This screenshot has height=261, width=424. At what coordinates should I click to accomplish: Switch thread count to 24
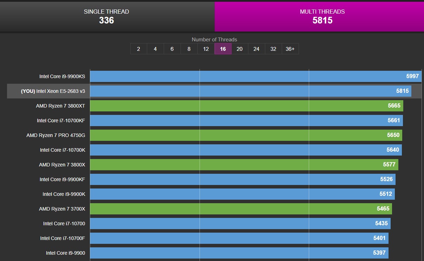click(x=256, y=49)
